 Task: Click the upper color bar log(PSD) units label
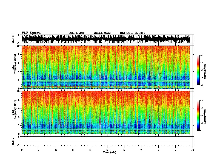205,71
